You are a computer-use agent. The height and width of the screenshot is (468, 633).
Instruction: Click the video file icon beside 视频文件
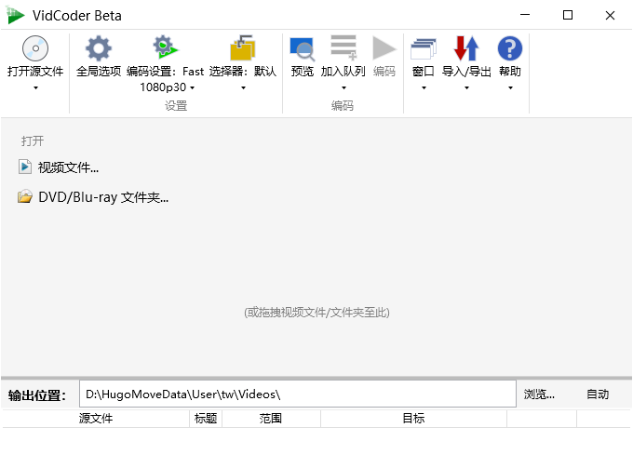point(24,167)
